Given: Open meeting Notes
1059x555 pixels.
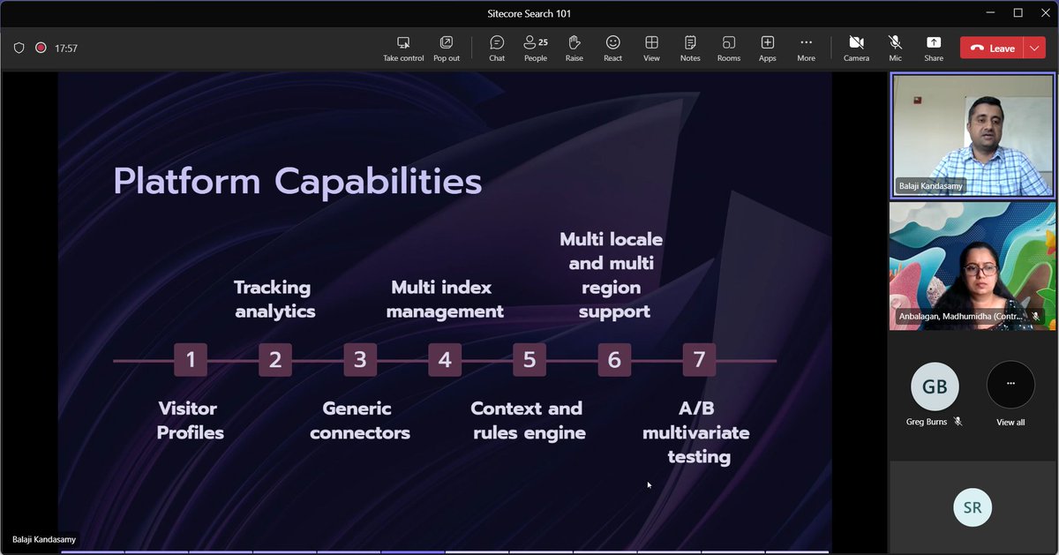Looking at the screenshot, I should (690, 49).
